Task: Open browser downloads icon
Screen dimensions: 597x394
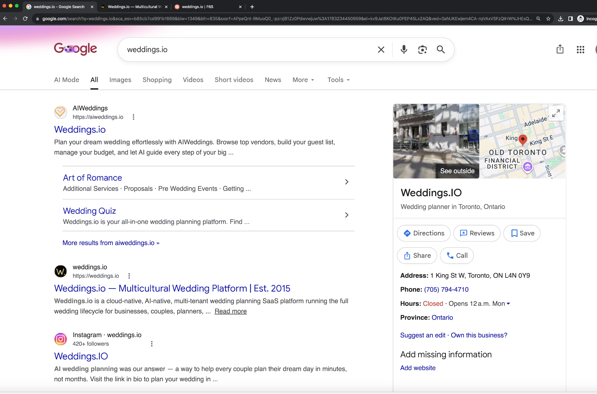Action: point(560,19)
